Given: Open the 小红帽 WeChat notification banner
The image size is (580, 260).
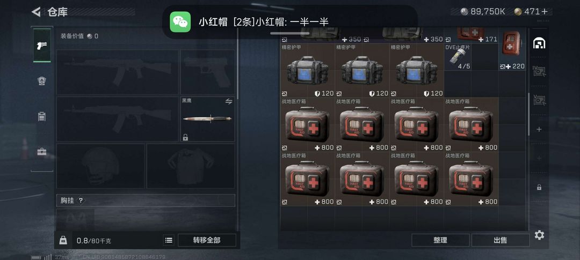Looking at the screenshot, I should click(289, 22).
